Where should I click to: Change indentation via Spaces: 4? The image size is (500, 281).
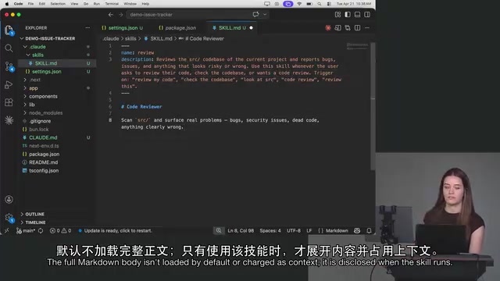click(x=270, y=231)
